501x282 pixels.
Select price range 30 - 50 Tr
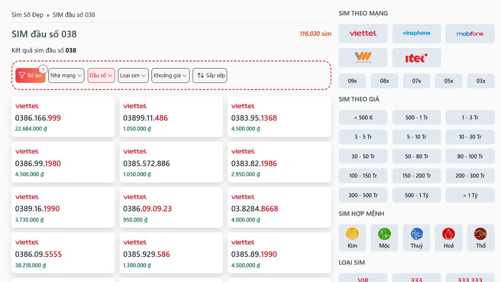tap(363, 156)
